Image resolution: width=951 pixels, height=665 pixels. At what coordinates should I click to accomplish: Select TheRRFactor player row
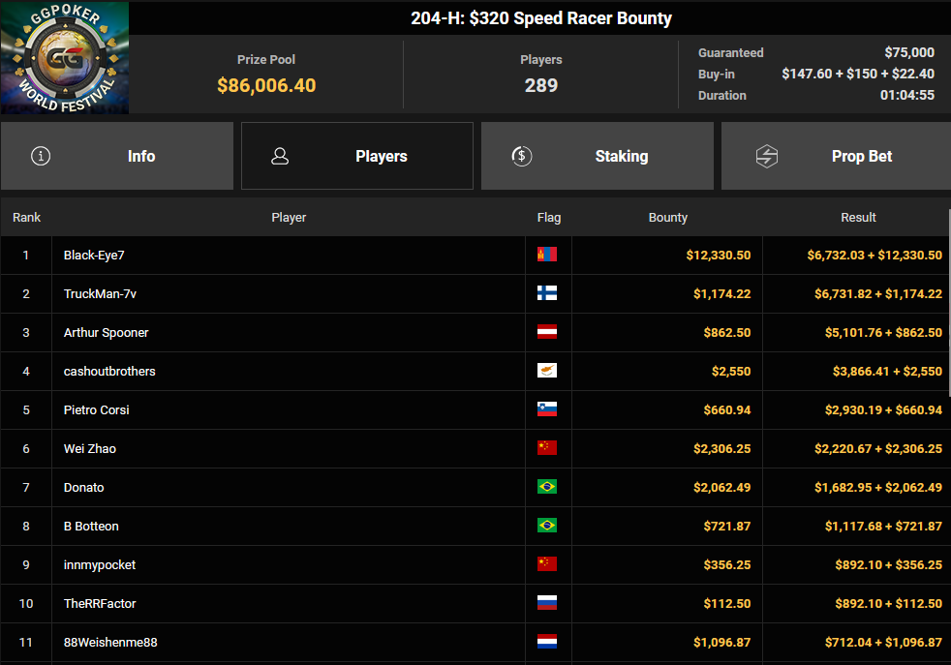pyautogui.click(x=475, y=603)
